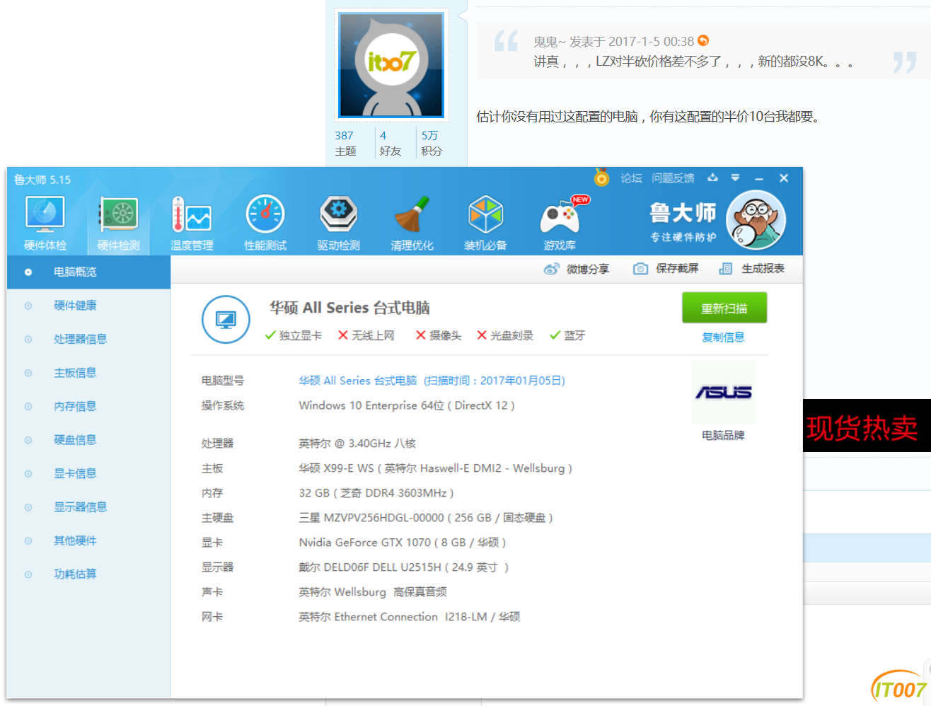931x706 pixels.
Task: Click 生成报表 generate report
Action: pos(751,269)
